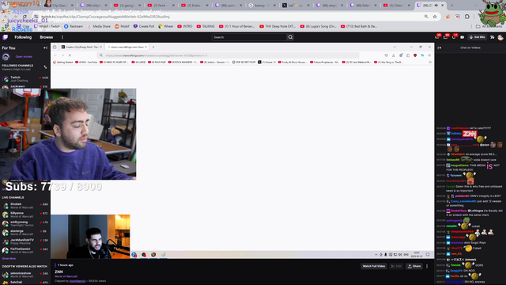The width and height of the screenshot is (506, 285).
Task: Open the three-dot more menu beside Browse
Action: coord(62,37)
